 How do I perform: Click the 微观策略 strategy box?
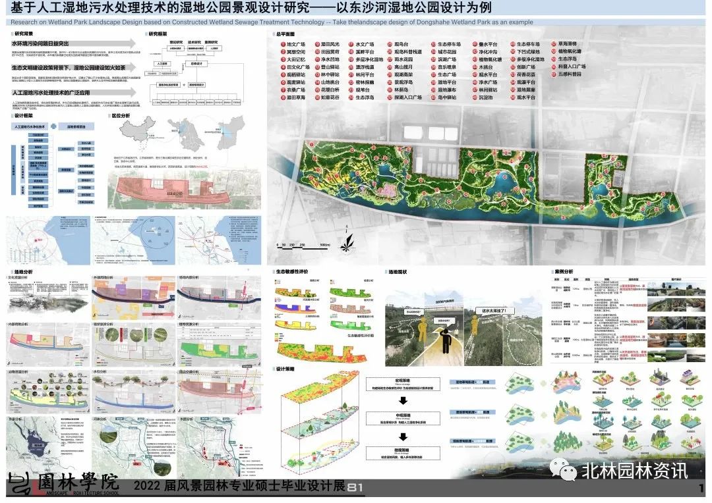click(403, 454)
